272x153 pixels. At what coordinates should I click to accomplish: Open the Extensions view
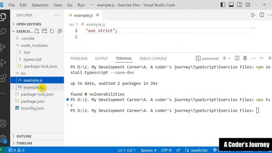click(x=3, y=78)
